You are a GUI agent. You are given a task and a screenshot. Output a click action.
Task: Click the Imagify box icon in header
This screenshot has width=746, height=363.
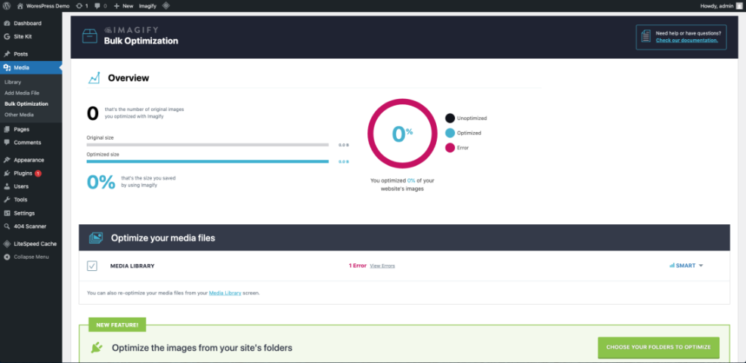(90, 36)
